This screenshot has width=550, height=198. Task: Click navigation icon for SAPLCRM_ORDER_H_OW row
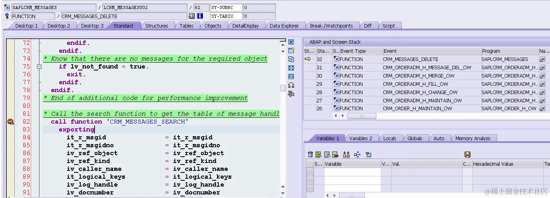[x=543, y=108]
